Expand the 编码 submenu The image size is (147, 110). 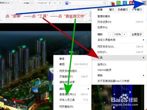[x=72, y=89]
